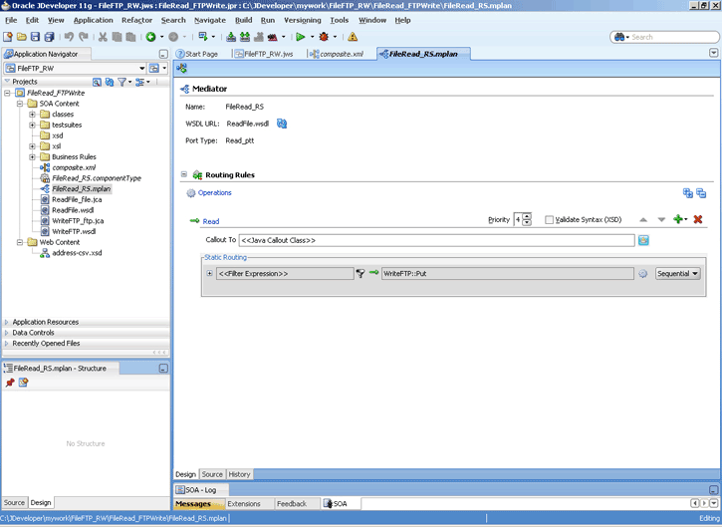Click the Refresh icon in Projects toolbar
The image size is (722, 527).
(x=110, y=82)
